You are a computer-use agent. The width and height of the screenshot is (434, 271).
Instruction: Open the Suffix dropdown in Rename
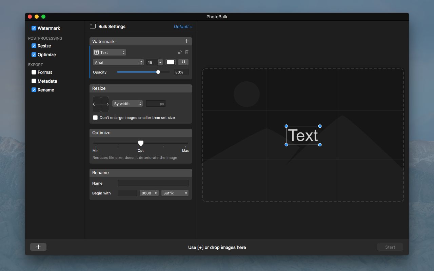175,193
